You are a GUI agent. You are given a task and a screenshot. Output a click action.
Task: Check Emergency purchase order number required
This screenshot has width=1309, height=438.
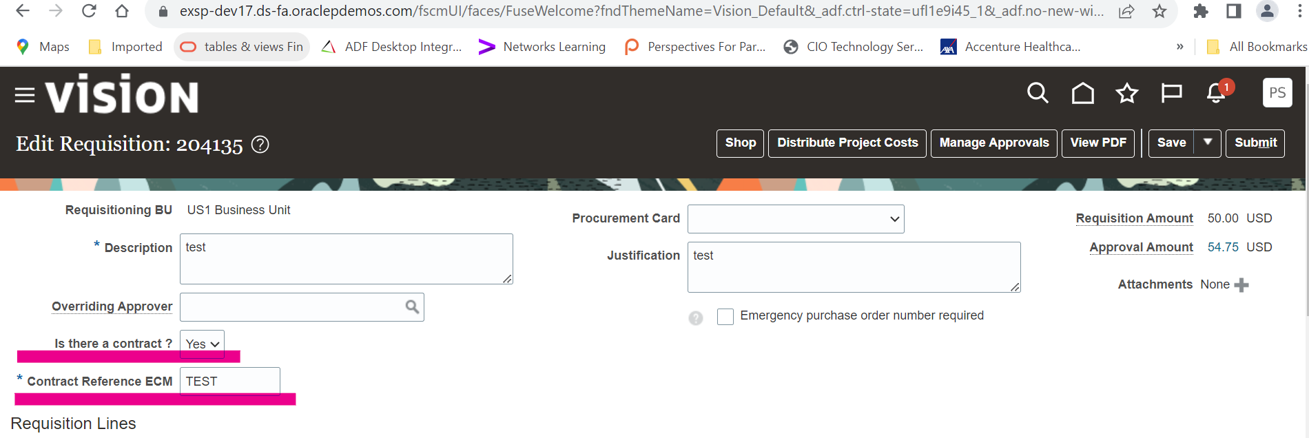(x=725, y=316)
